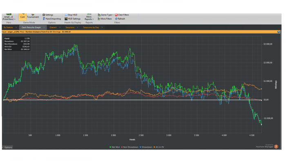Open the Settings gear option
Viewport: 286px width, 161px height.
tap(48, 15)
